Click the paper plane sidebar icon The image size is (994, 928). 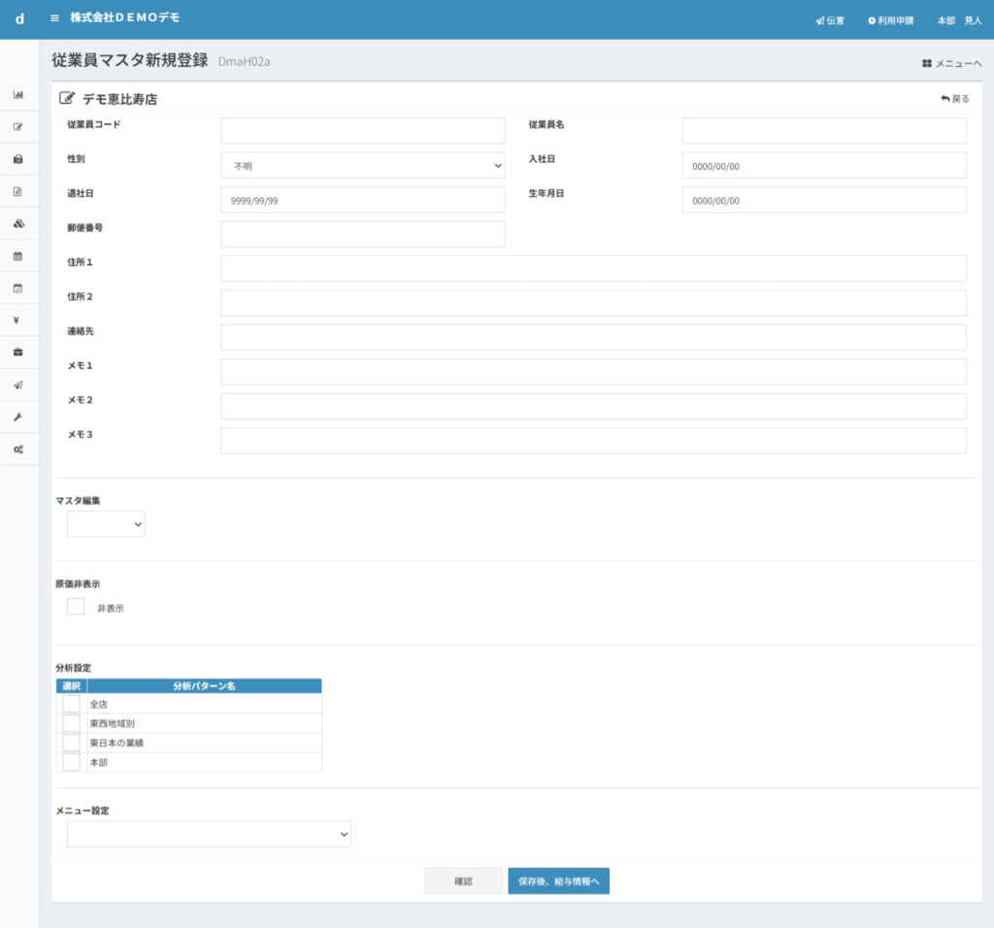coord(17,384)
